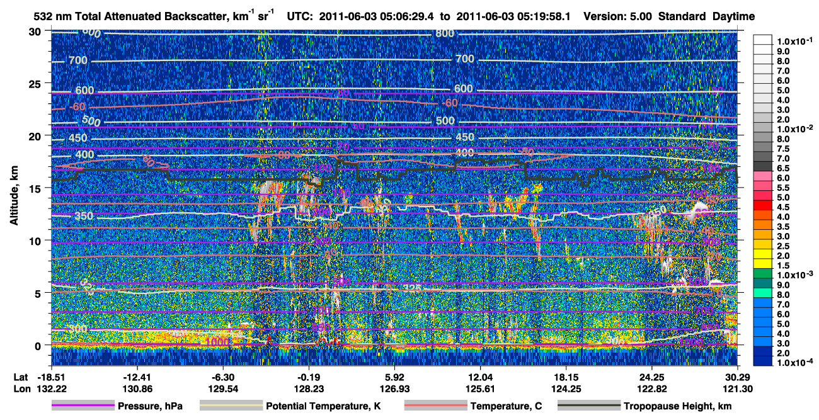Click the longitude value '124.25'
The width and height of the screenshot is (819, 420).
click(566, 389)
